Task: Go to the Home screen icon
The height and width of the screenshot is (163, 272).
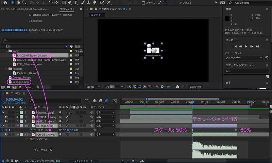Action: (x=5, y=2)
